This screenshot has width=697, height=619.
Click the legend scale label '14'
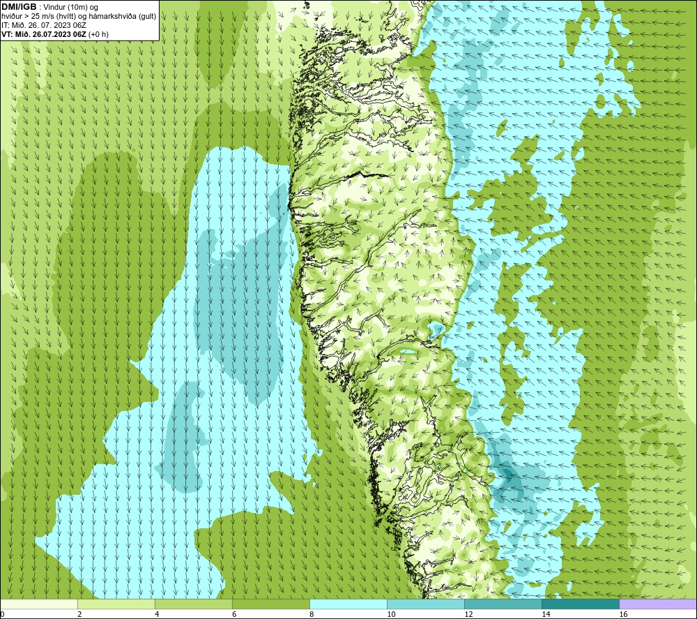click(546, 614)
